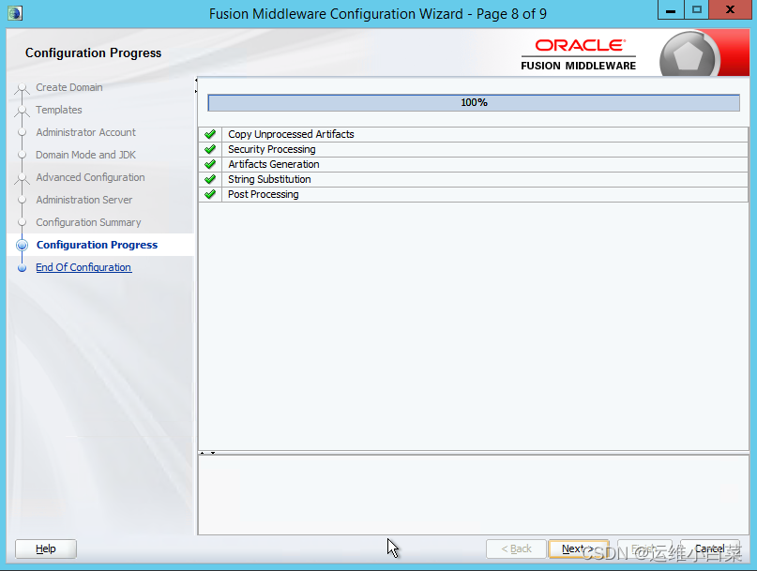
Task: Minimize the Configuration Wizard window
Action: coord(671,10)
